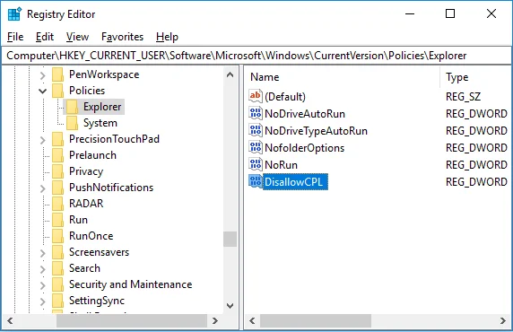Click the PrecisionTouchPad folder icon
This screenshot has height=332, width=513.
[x=58, y=139]
